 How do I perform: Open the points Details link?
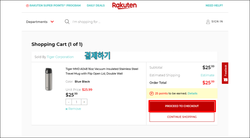pos(192,94)
